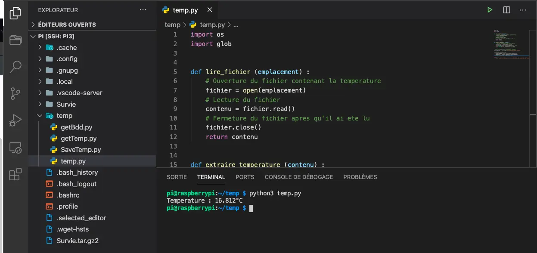Click the code minimap preview
The image size is (537, 253).
(x=512, y=44)
